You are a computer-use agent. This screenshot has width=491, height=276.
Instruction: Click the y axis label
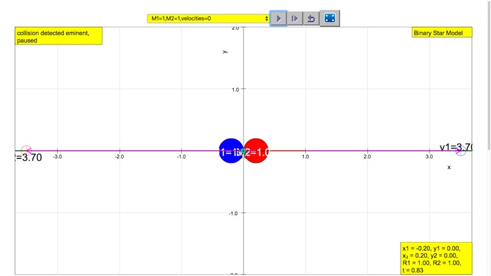(x=225, y=52)
